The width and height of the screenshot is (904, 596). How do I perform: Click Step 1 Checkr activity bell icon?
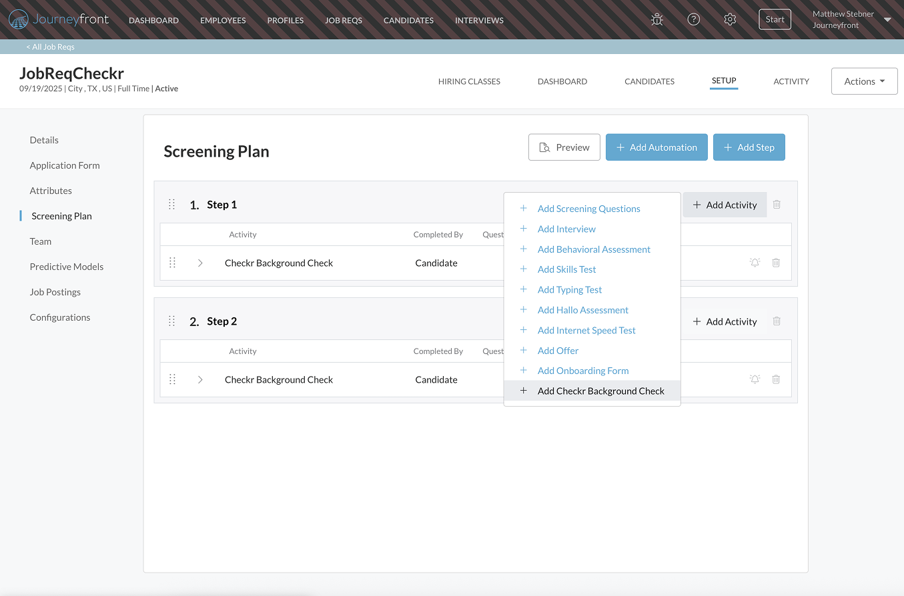pyautogui.click(x=755, y=263)
